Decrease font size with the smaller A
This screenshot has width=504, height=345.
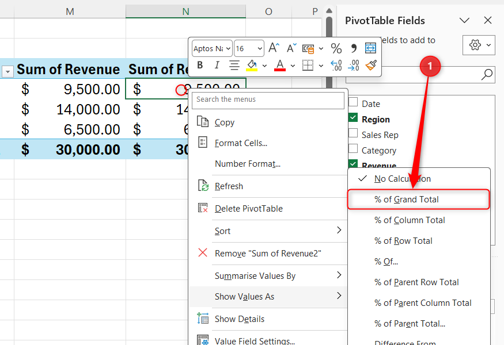(x=291, y=48)
